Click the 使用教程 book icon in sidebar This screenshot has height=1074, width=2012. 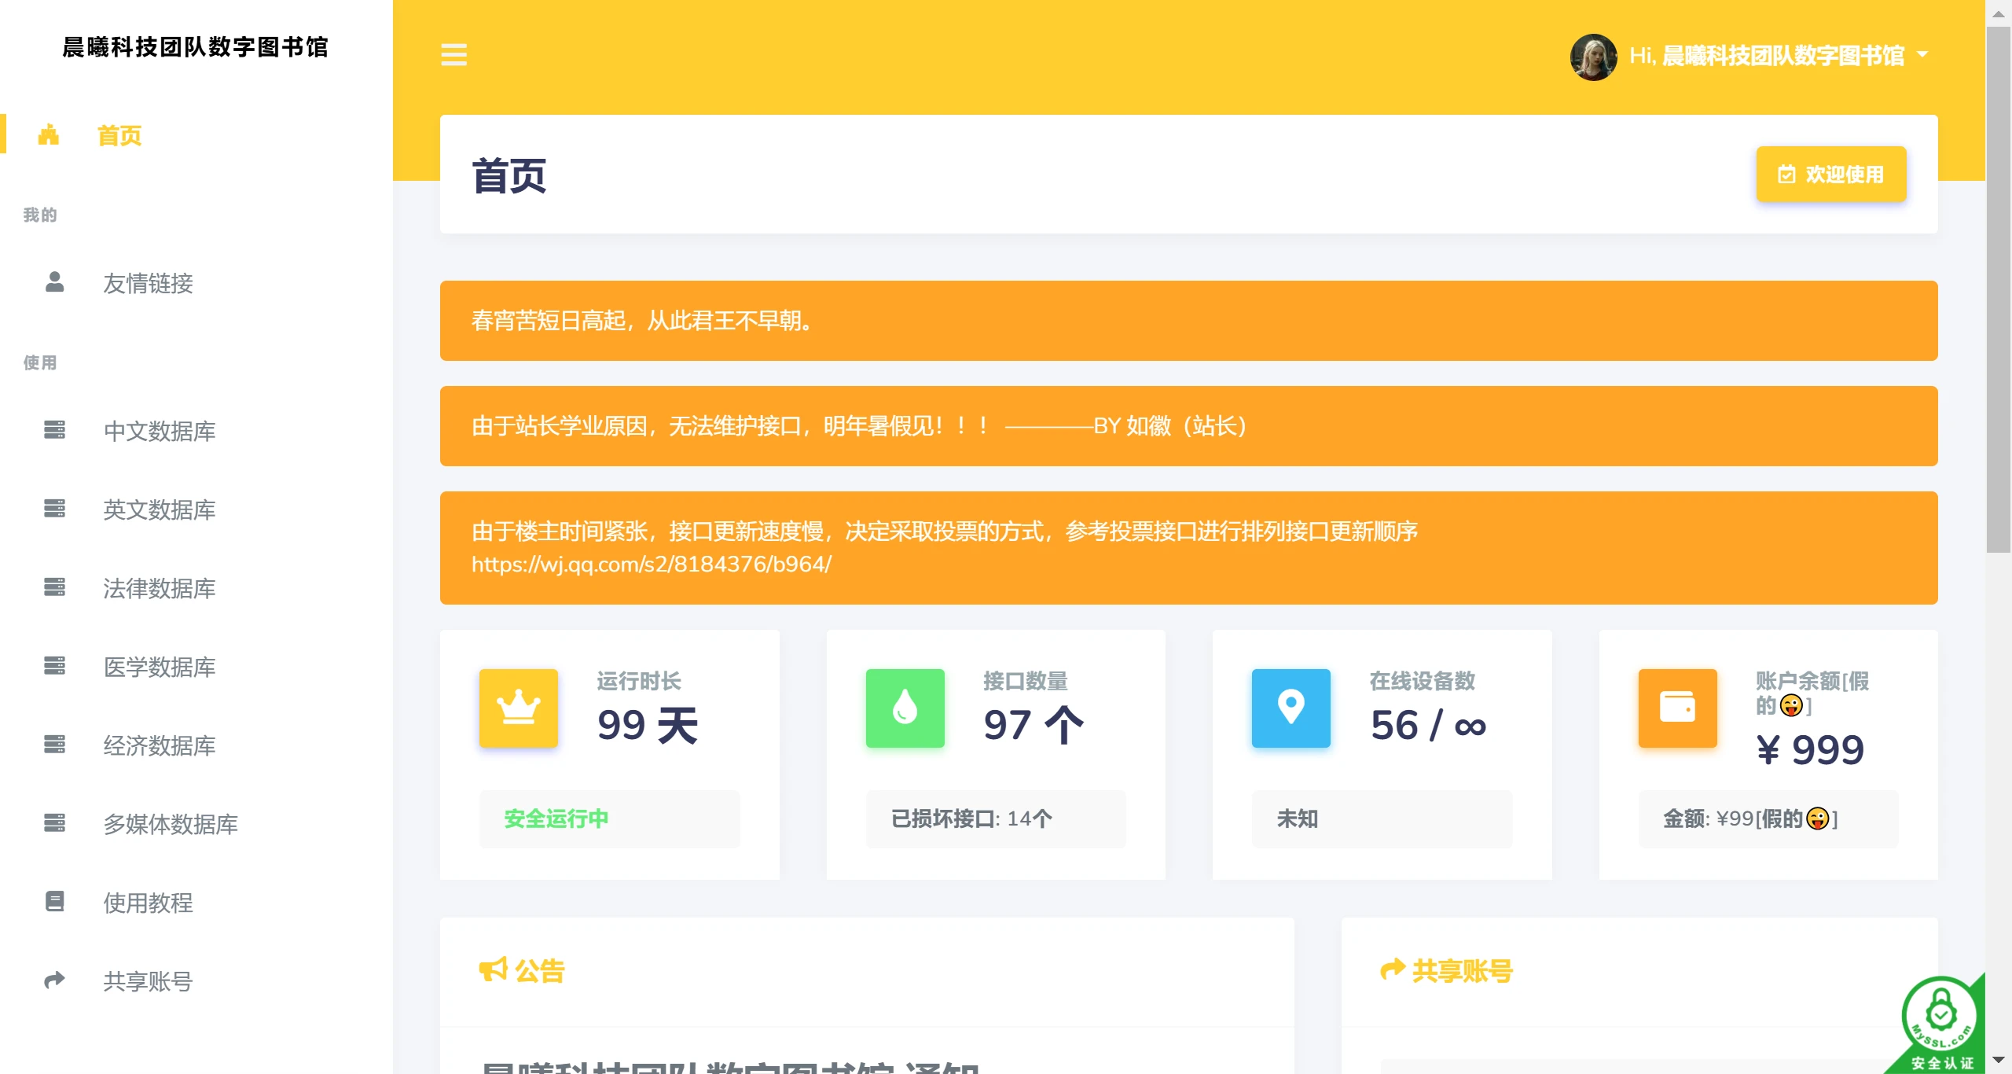pos(53,902)
